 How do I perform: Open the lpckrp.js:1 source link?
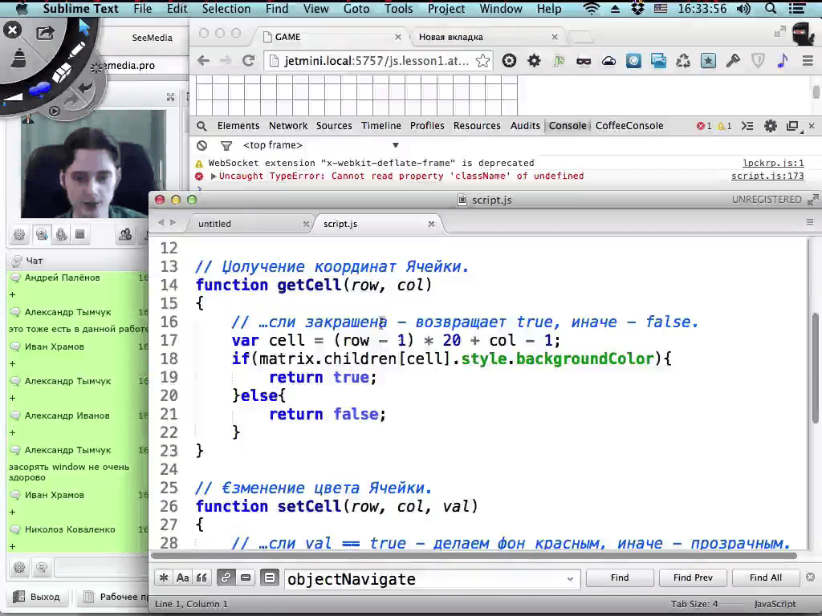click(773, 163)
